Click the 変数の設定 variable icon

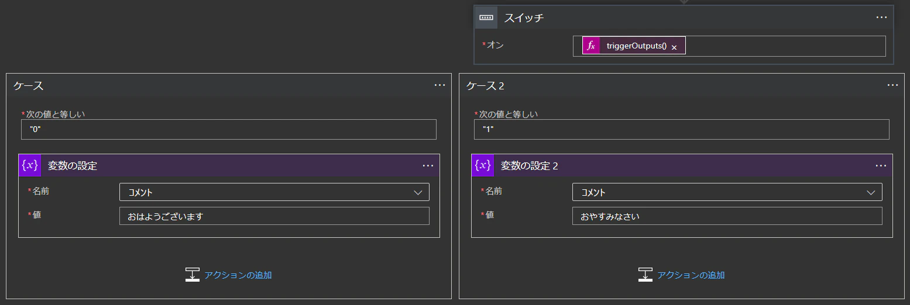point(30,165)
